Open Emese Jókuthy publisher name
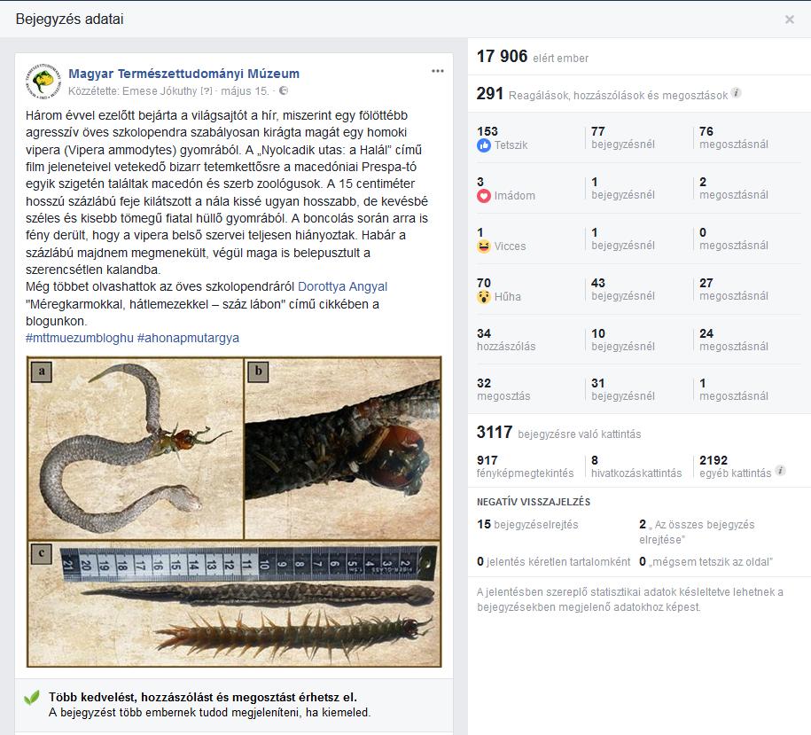The height and width of the screenshot is (735, 811). (x=160, y=91)
